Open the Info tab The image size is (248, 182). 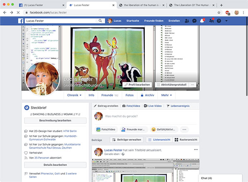pyautogui.click(x=91, y=95)
